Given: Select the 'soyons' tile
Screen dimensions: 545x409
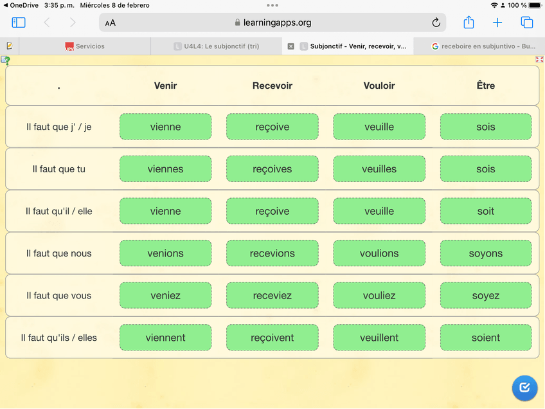Looking at the screenshot, I should click(x=485, y=253).
